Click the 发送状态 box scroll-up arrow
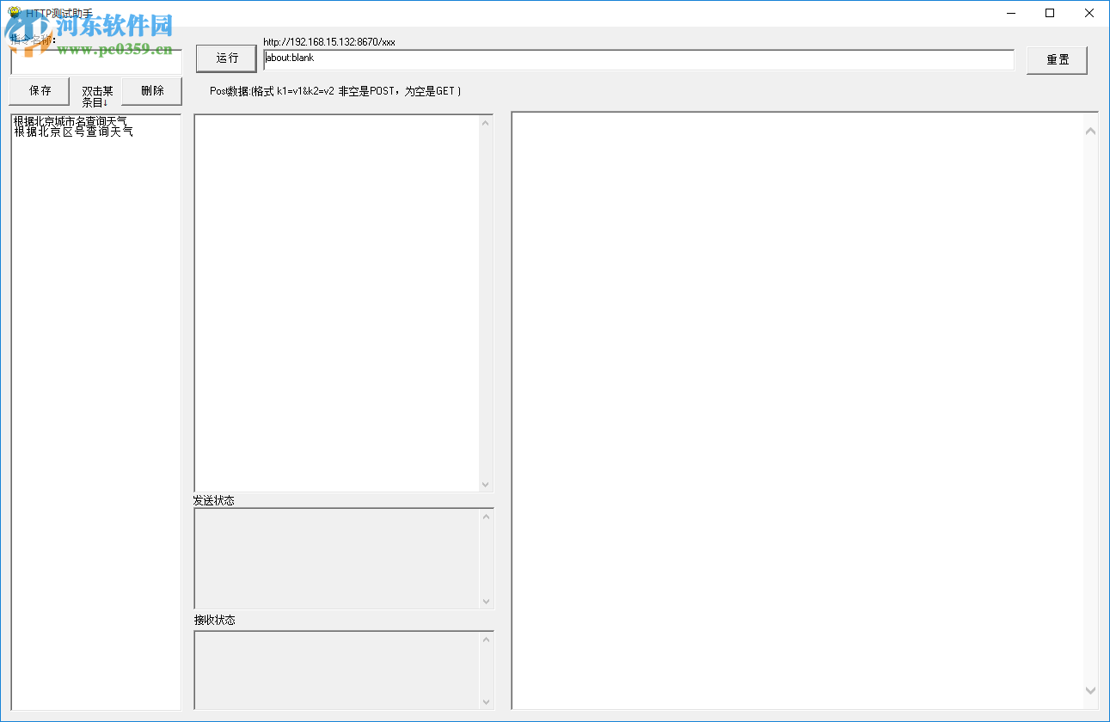Screen dimensions: 1110x722 (x=486, y=517)
